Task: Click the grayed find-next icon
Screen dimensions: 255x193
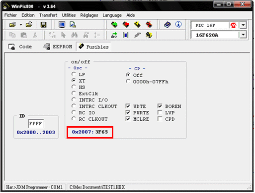Action: (x=86, y=35)
